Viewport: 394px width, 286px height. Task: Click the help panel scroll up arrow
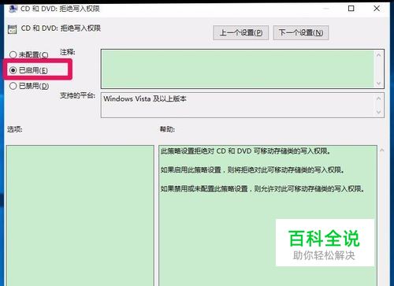382,150
